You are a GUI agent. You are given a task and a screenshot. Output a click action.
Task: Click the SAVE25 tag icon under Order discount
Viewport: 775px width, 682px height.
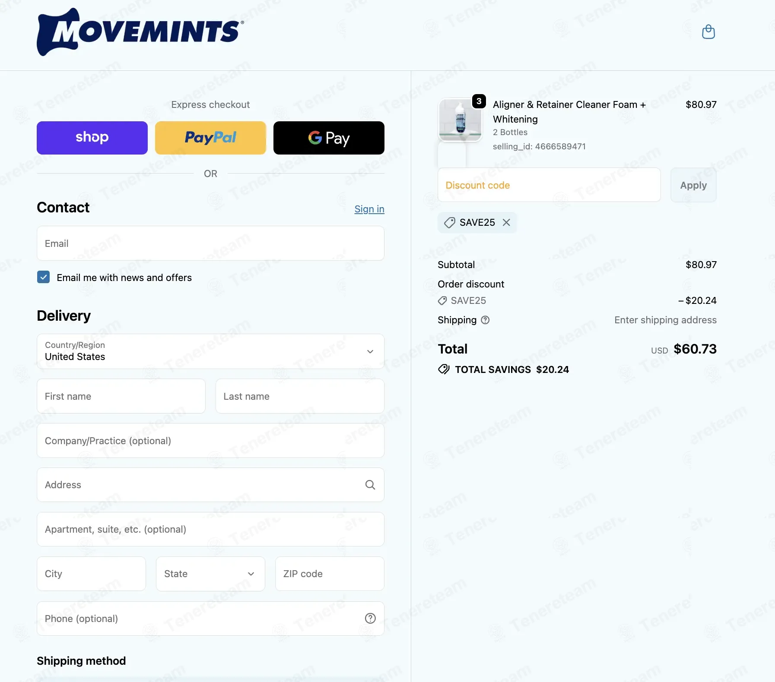click(x=442, y=300)
